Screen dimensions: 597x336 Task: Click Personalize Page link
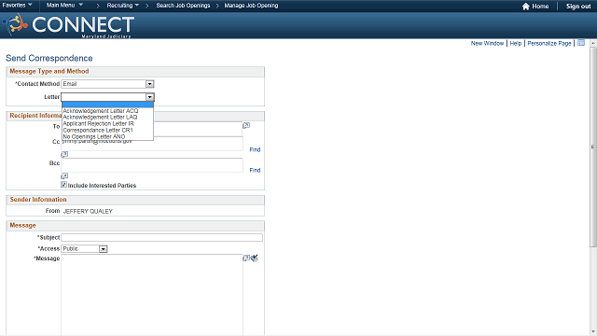pos(549,44)
